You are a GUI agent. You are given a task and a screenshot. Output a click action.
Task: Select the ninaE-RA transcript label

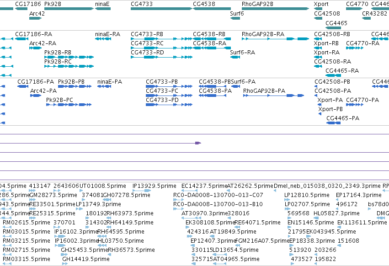108,34
